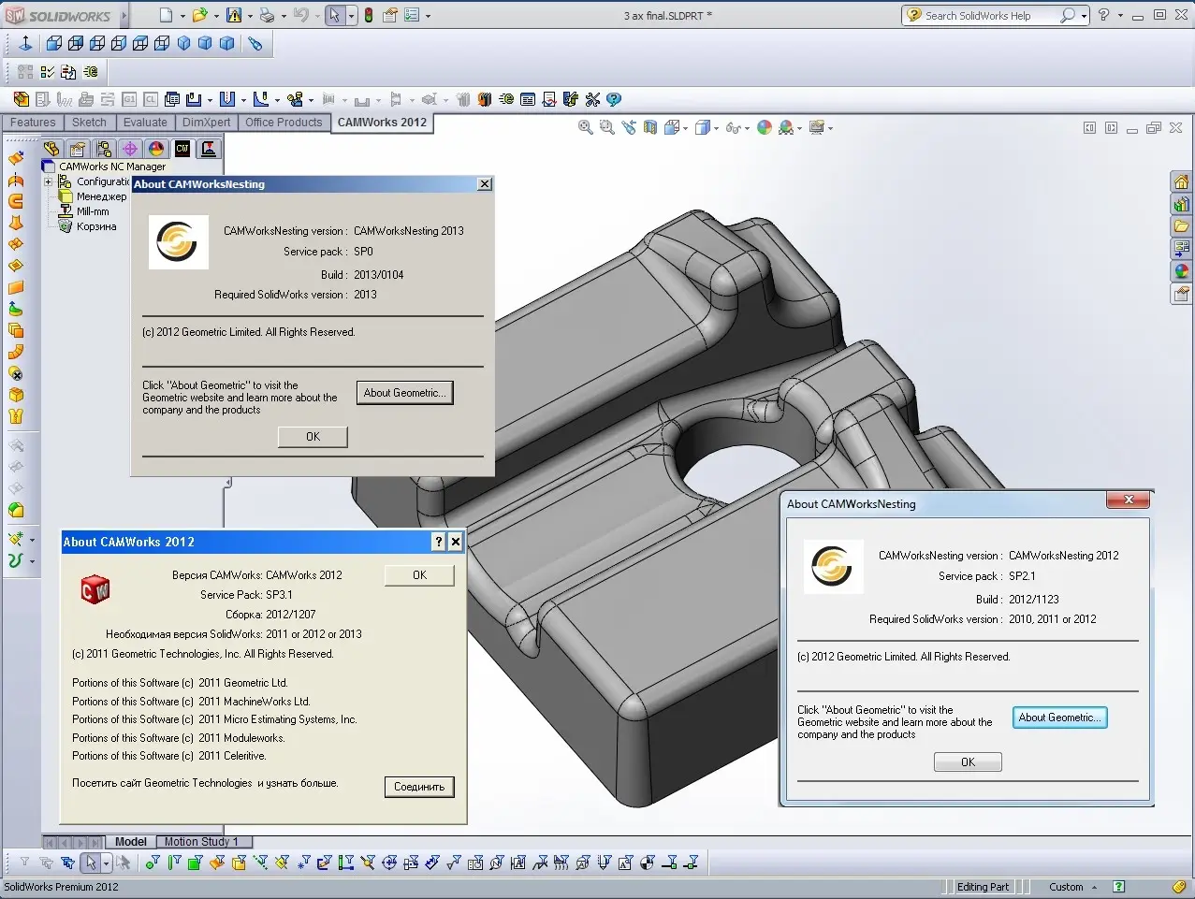Click OK in About CAMWorks 2012 dialog

419,575
